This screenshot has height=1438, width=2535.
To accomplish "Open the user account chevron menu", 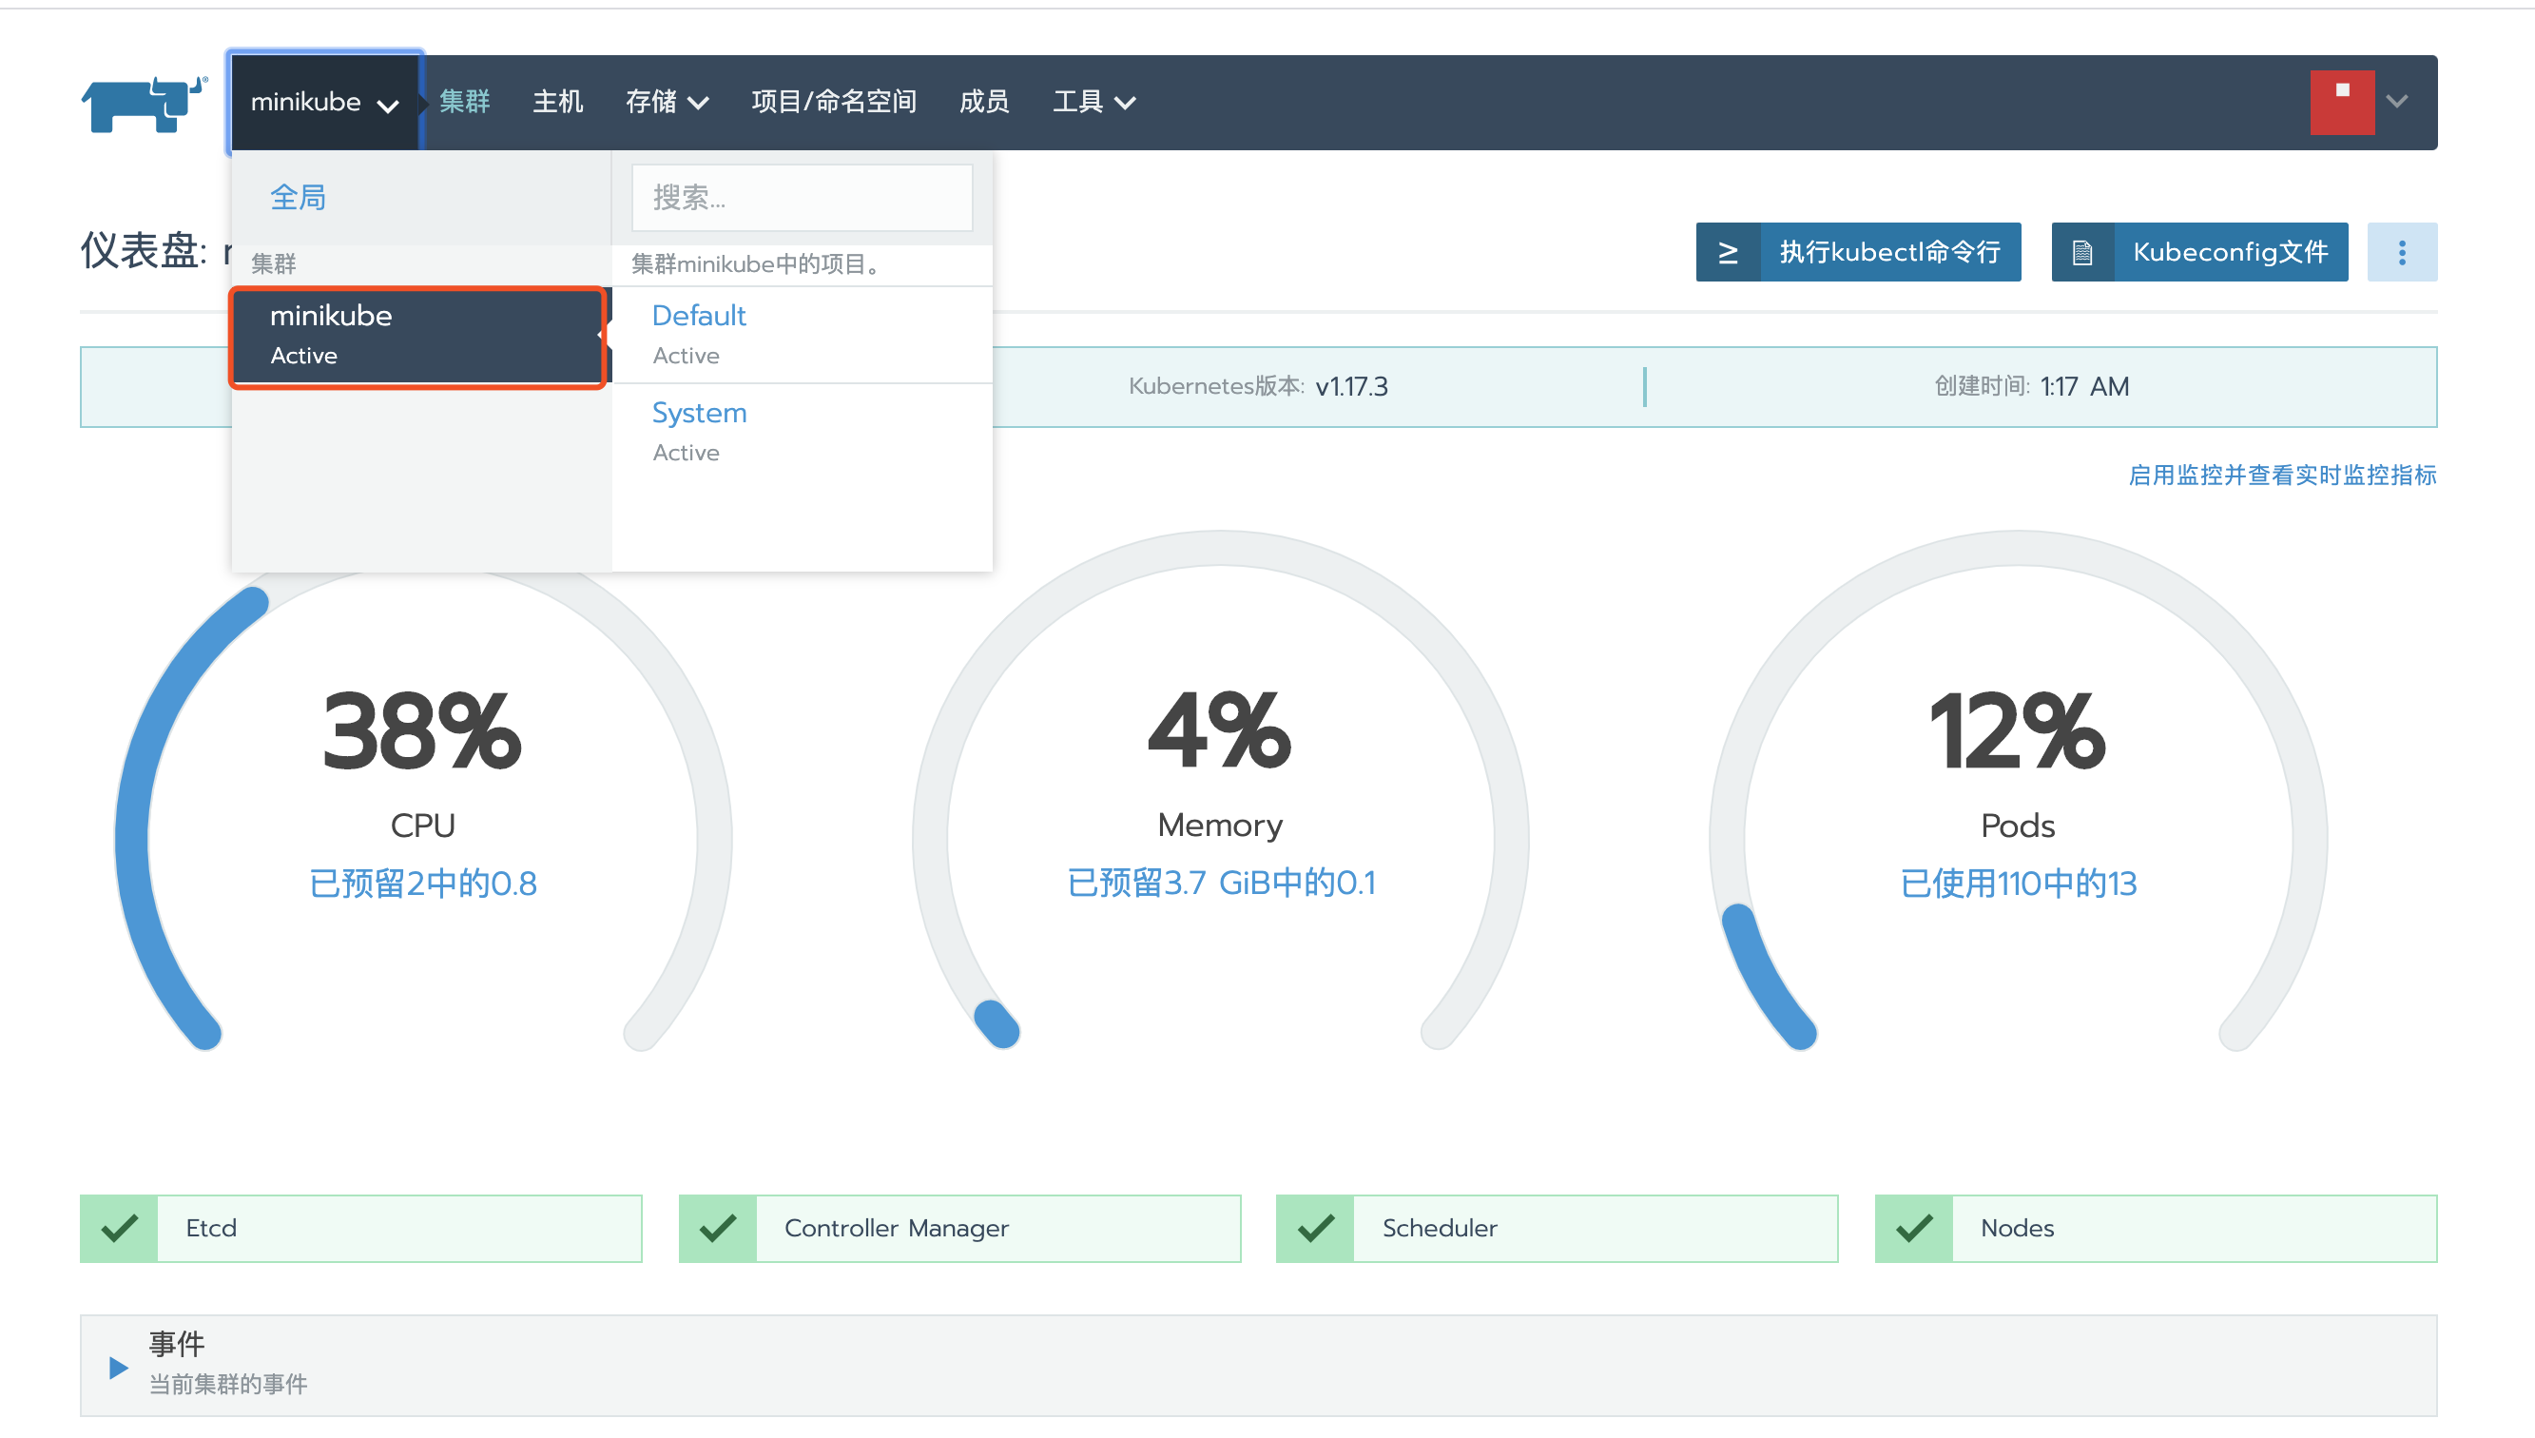I will [x=2397, y=102].
